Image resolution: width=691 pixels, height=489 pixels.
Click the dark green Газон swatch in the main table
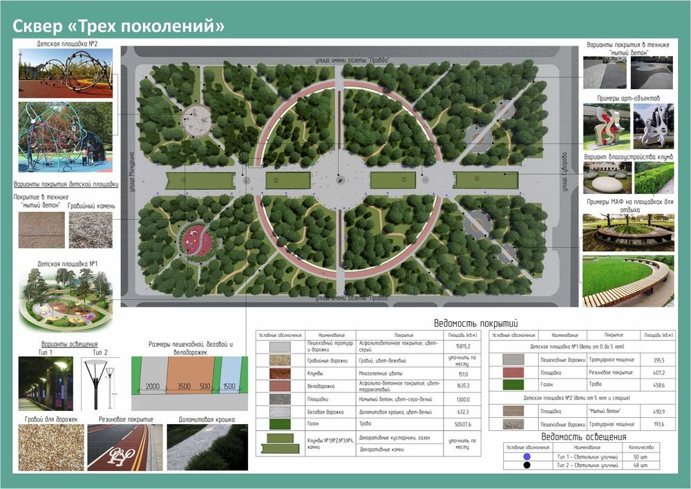click(278, 423)
